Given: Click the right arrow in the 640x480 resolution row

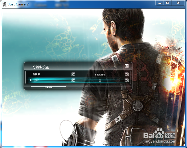Looking at the screenshot, I should [x=127, y=74].
